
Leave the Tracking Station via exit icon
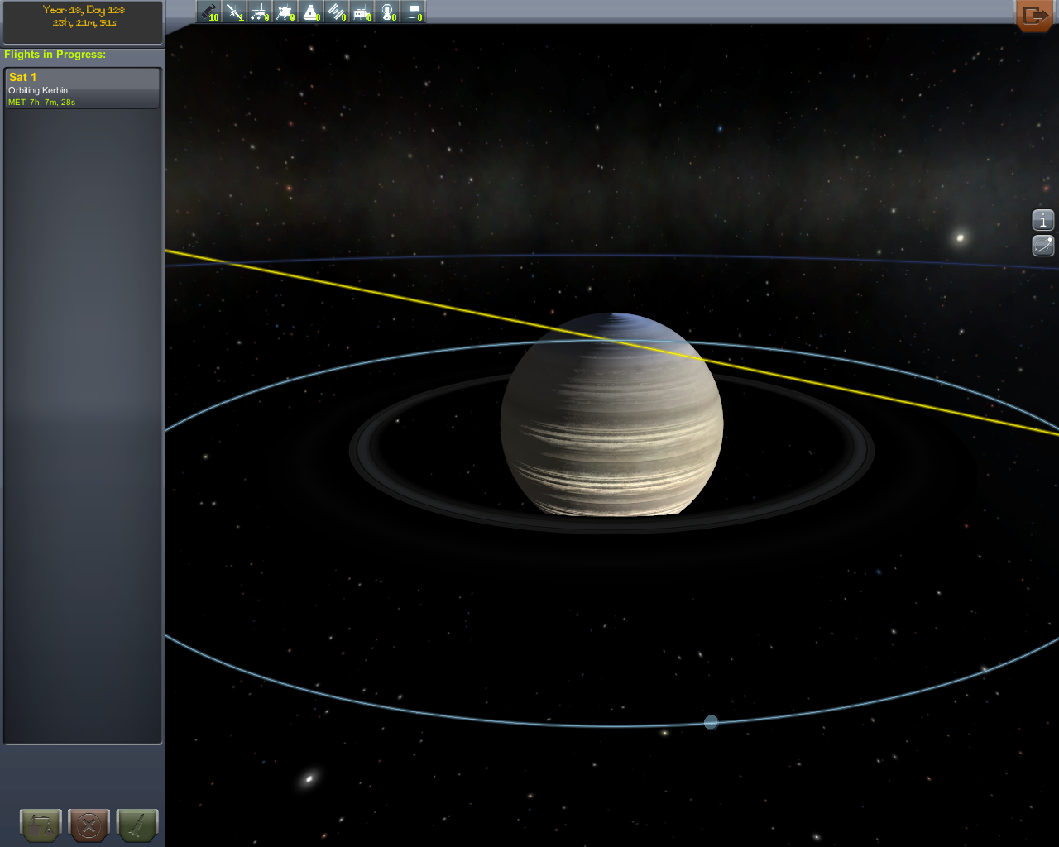[1035, 15]
